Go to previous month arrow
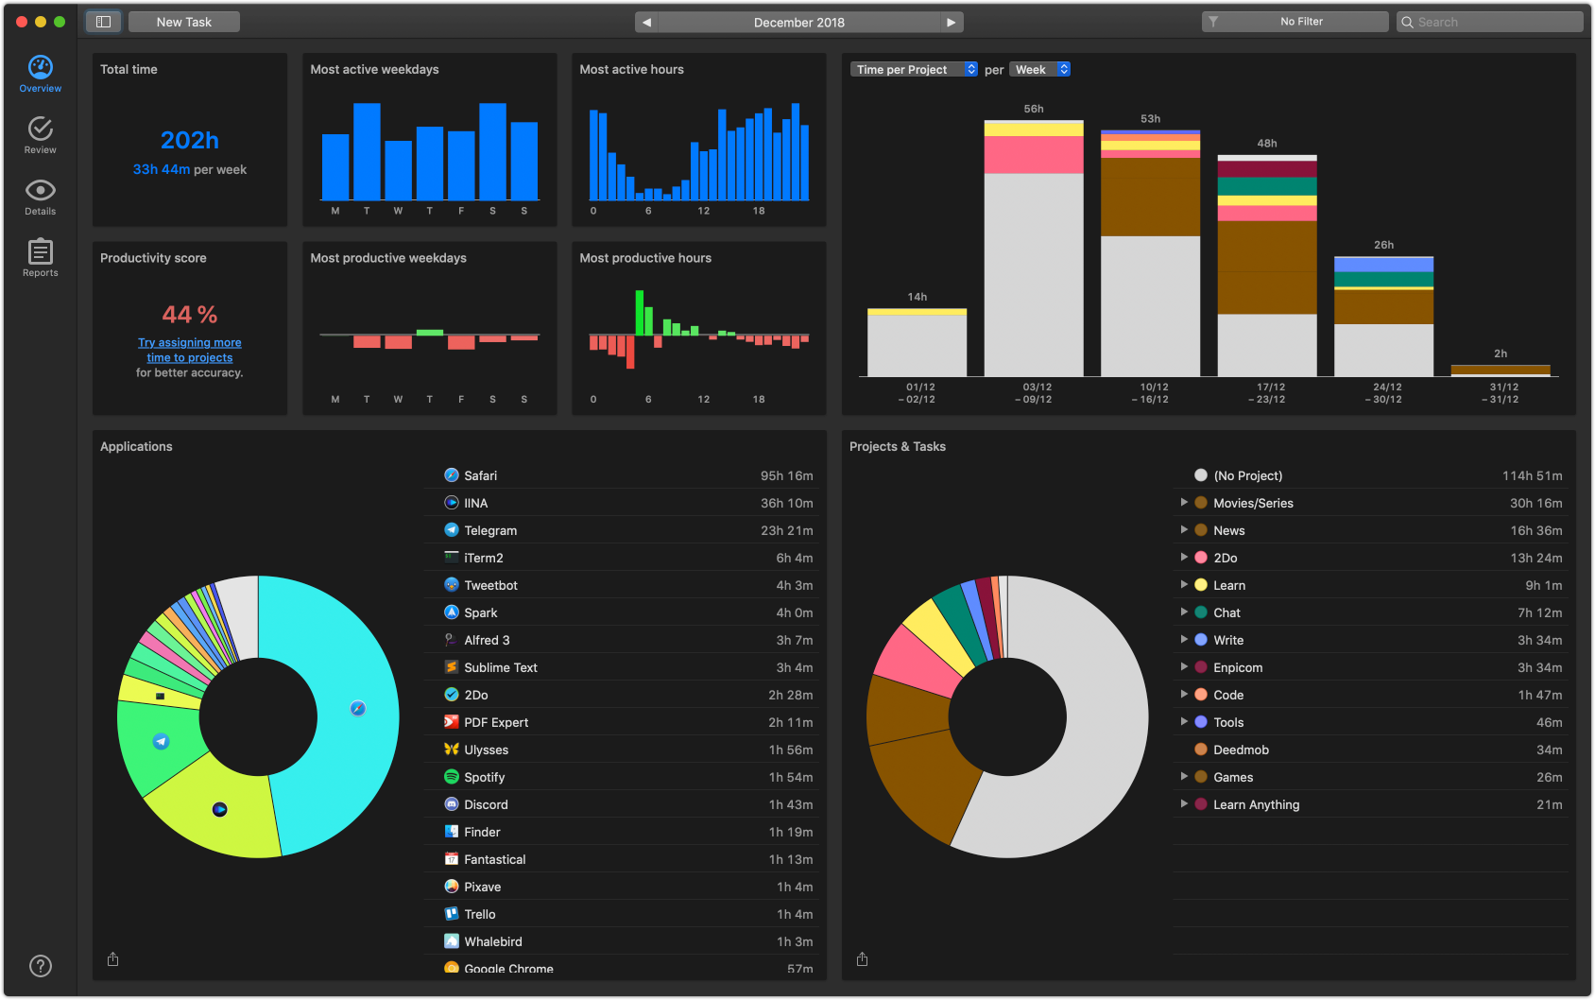This screenshot has width=1595, height=1000. coord(646,22)
